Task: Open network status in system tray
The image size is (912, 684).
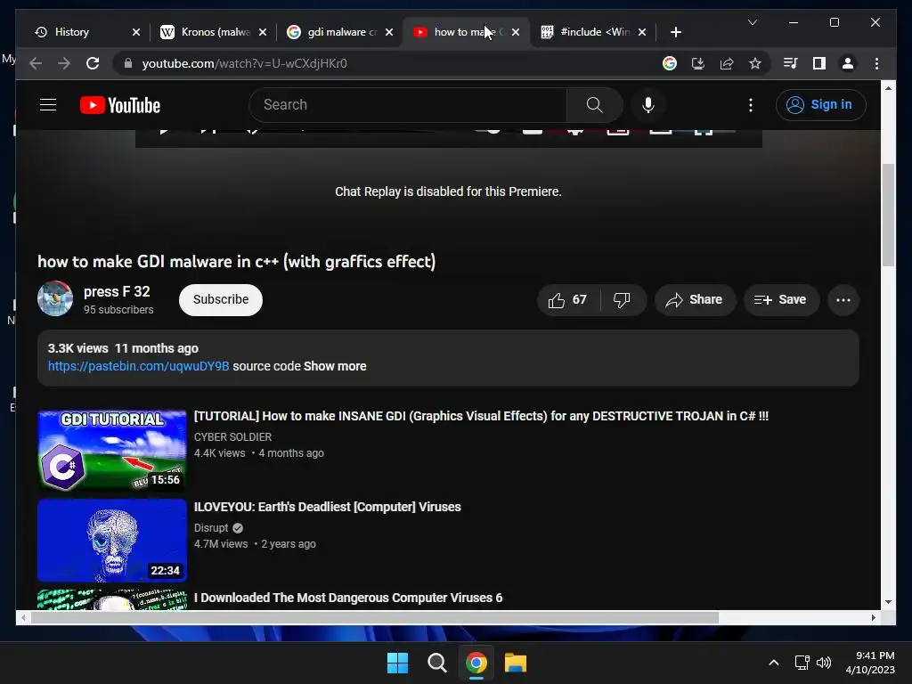Action: 802,663
